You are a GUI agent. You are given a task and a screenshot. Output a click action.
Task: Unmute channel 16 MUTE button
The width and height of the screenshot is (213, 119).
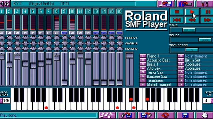[x=120, y=33]
